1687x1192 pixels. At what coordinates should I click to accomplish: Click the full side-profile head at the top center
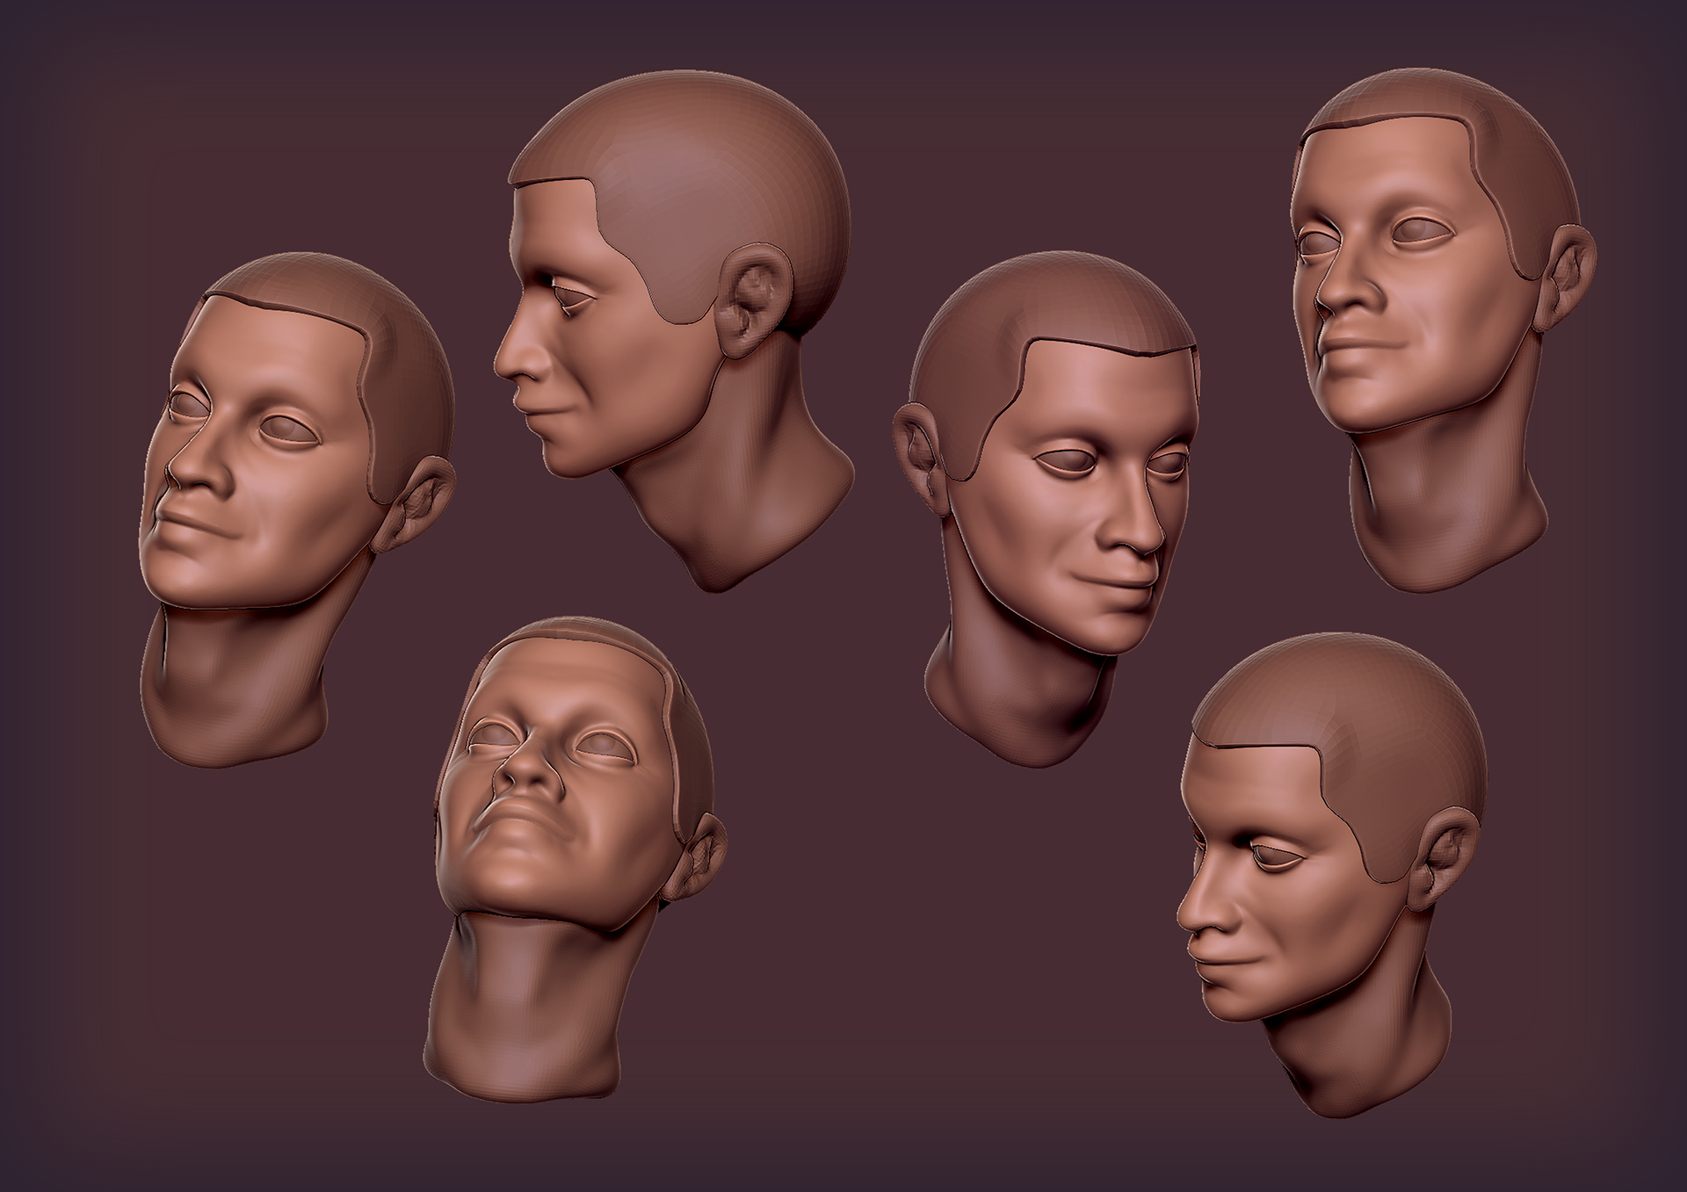tap(673, 329)
